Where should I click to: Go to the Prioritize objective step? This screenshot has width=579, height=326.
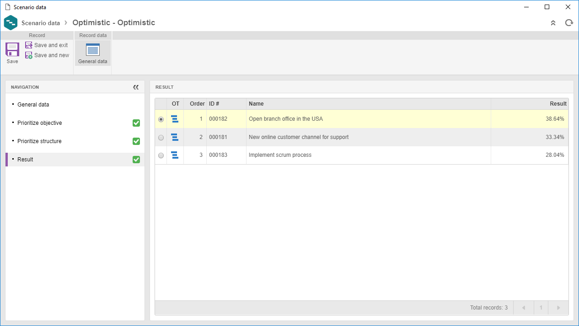point(75,123)
